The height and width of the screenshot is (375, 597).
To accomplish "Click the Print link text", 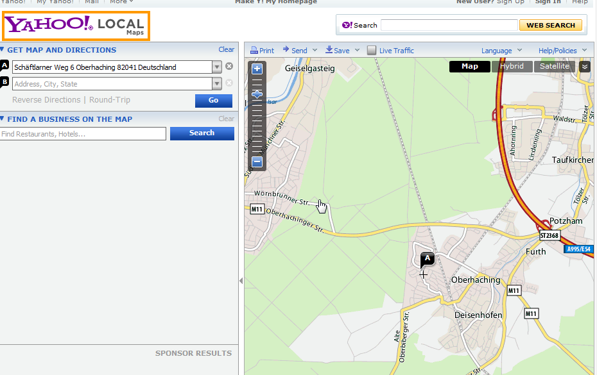I will [x=266, y=51].
